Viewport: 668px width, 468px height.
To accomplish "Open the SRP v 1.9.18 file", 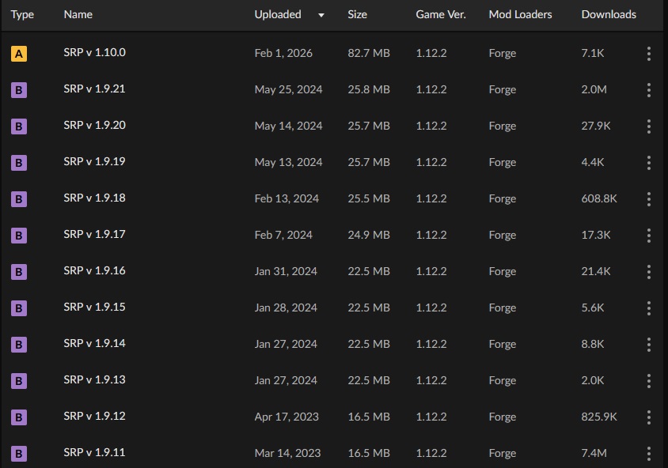I will point(94,198).
